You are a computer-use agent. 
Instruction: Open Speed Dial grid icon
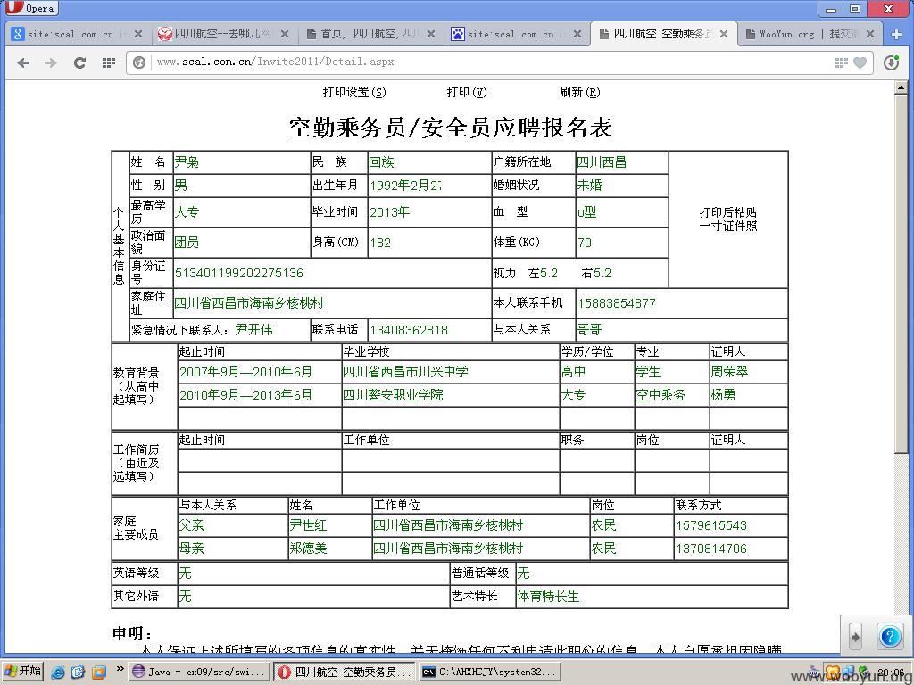[108, 62]
